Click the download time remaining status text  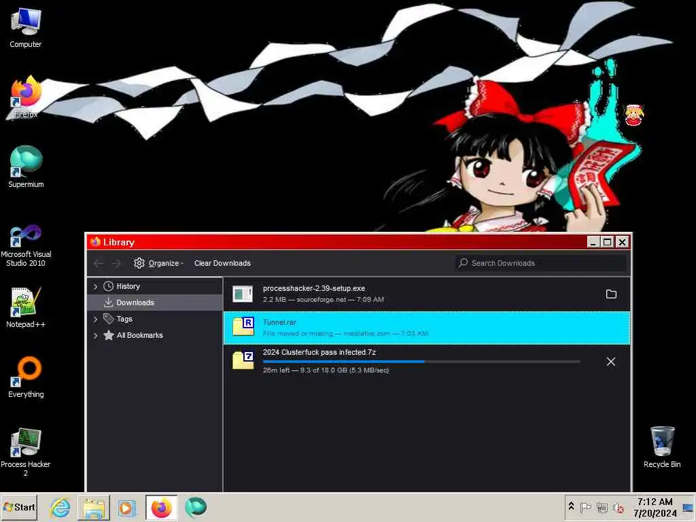(x=326, y=370)
